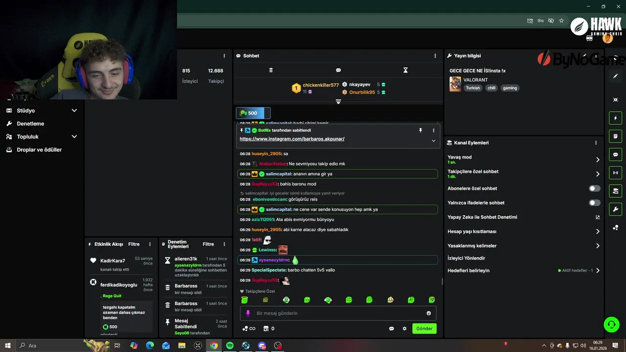Click the VALORANT game thumbnail
The image size is (626, 352).
pyautogui.click(x=455, y=84)
